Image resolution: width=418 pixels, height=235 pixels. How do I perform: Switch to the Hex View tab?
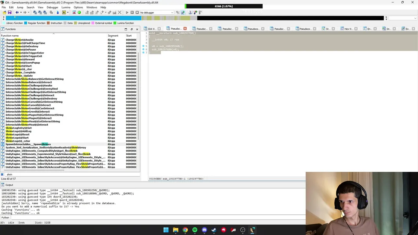(x=348, y=29)
